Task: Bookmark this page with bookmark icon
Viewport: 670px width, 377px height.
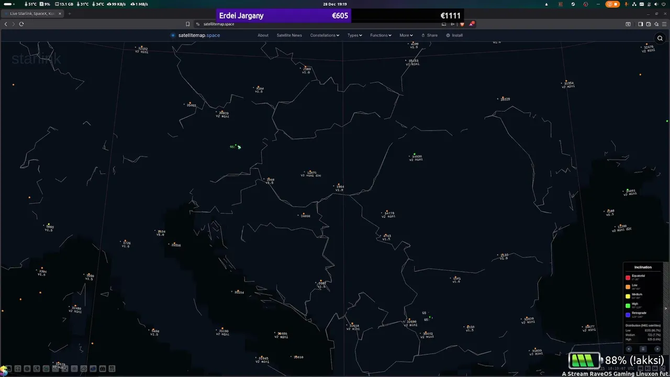Action: [x=187, y=24]
